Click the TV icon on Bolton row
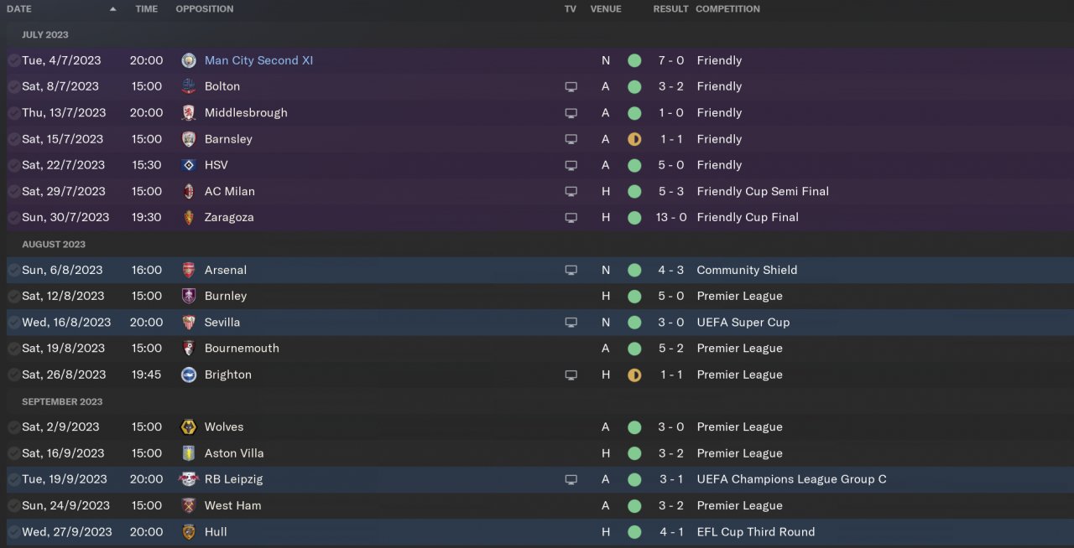This screenshot has height=548, width=1074. point(571,86)
